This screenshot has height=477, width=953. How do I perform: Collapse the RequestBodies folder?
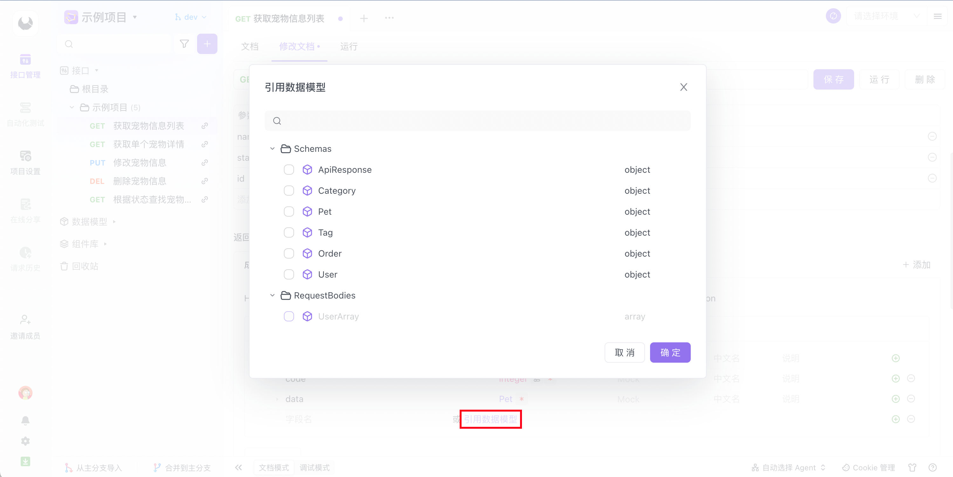point(272,295)
